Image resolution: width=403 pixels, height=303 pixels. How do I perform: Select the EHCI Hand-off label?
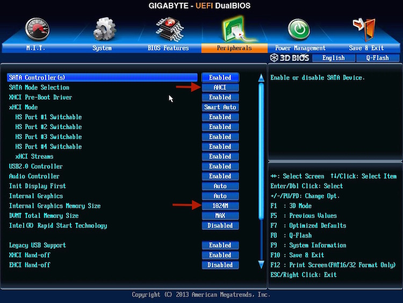coord(30,265)
